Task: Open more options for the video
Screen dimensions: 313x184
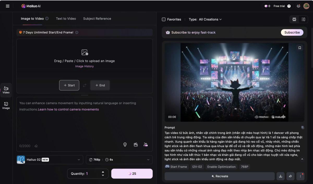Action: tap(300, 176)
